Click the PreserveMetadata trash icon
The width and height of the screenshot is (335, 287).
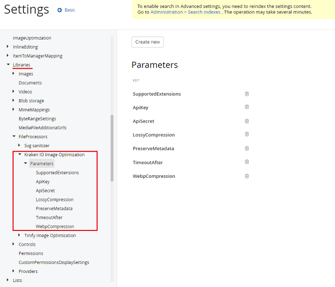pyautogui.click(x=246, y=148)
